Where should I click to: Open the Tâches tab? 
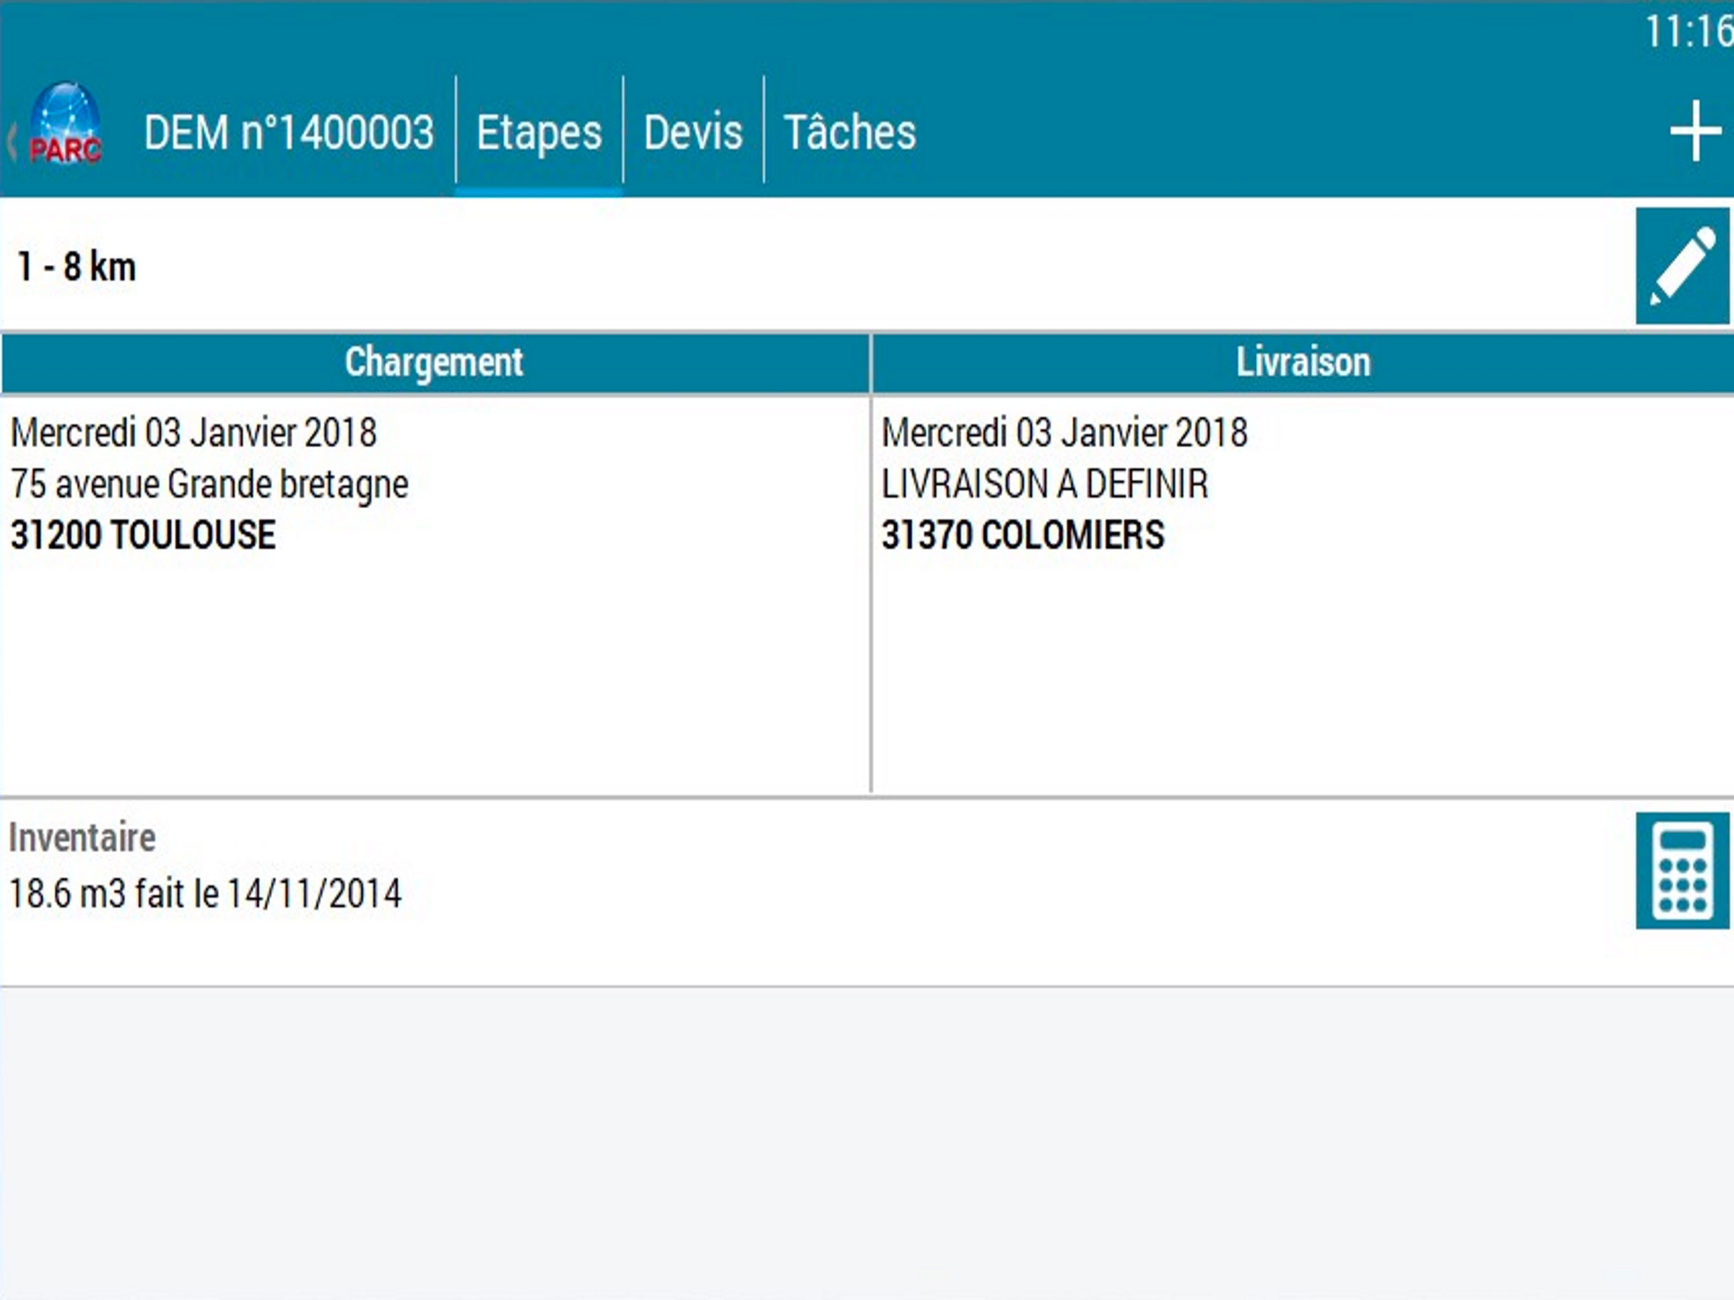click(x=850, y=132)
